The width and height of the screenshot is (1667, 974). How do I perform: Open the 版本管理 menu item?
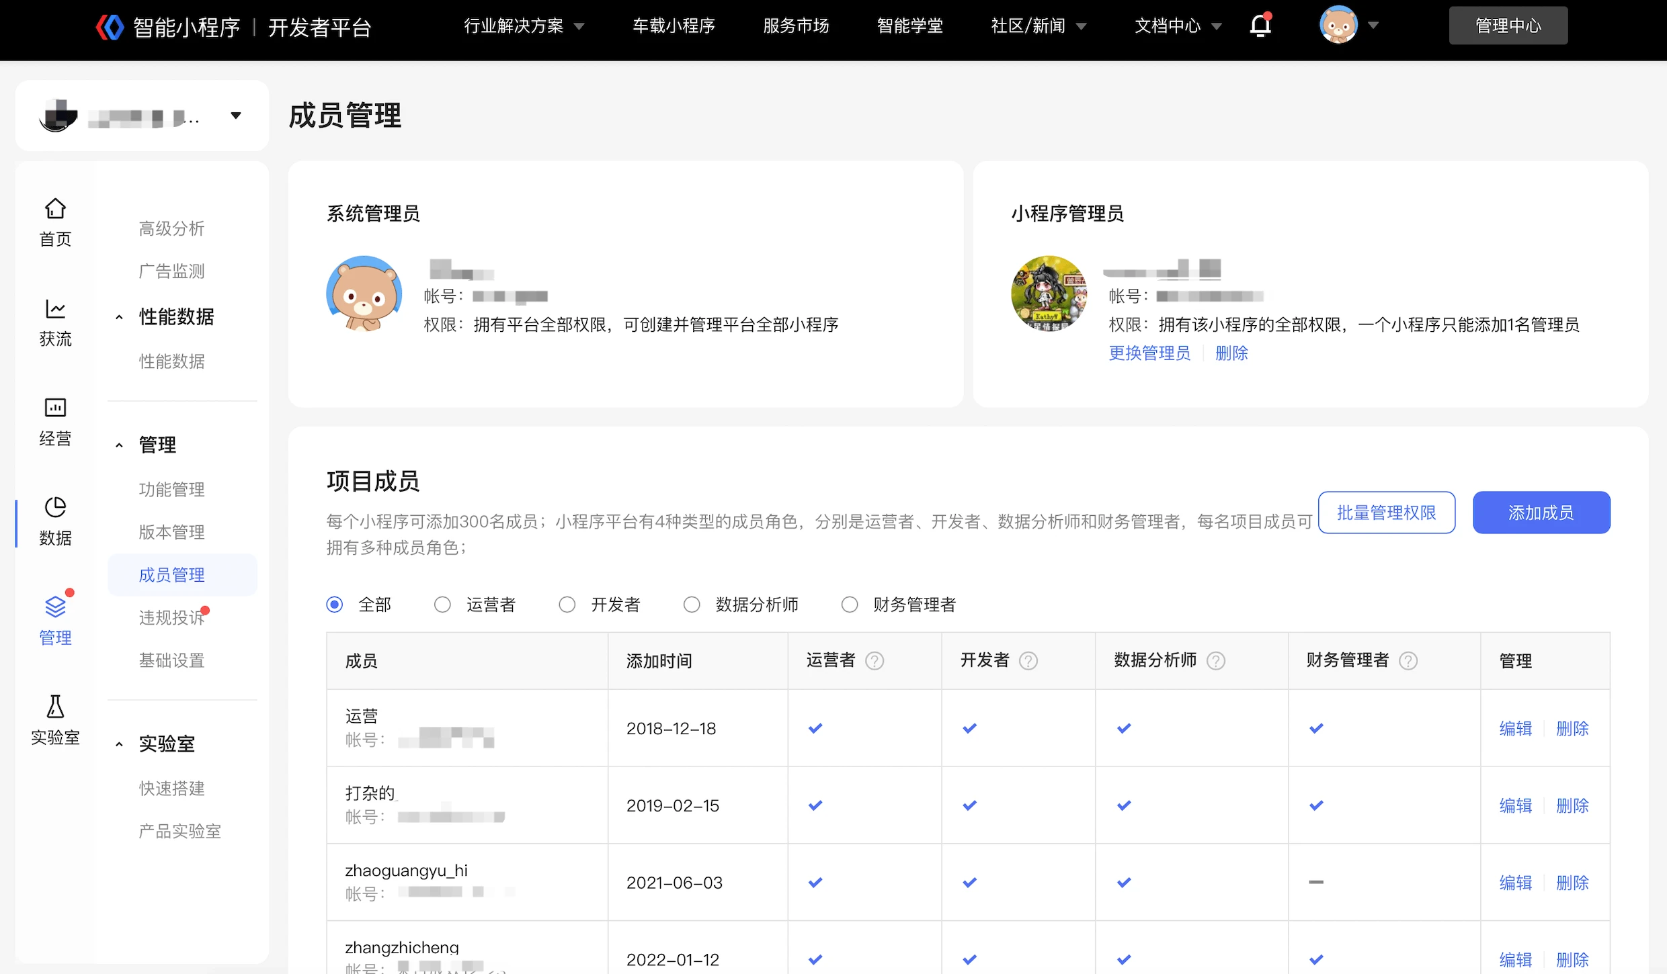pos(171,532)
